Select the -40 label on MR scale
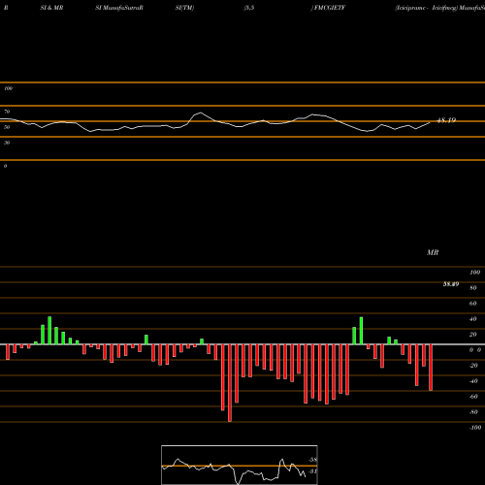Image resolution: width=485 pixels, height=485 pixels. click(473, 381)
